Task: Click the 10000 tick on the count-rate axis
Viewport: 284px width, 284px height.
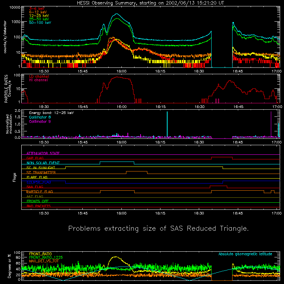Action: click(15, 7)
